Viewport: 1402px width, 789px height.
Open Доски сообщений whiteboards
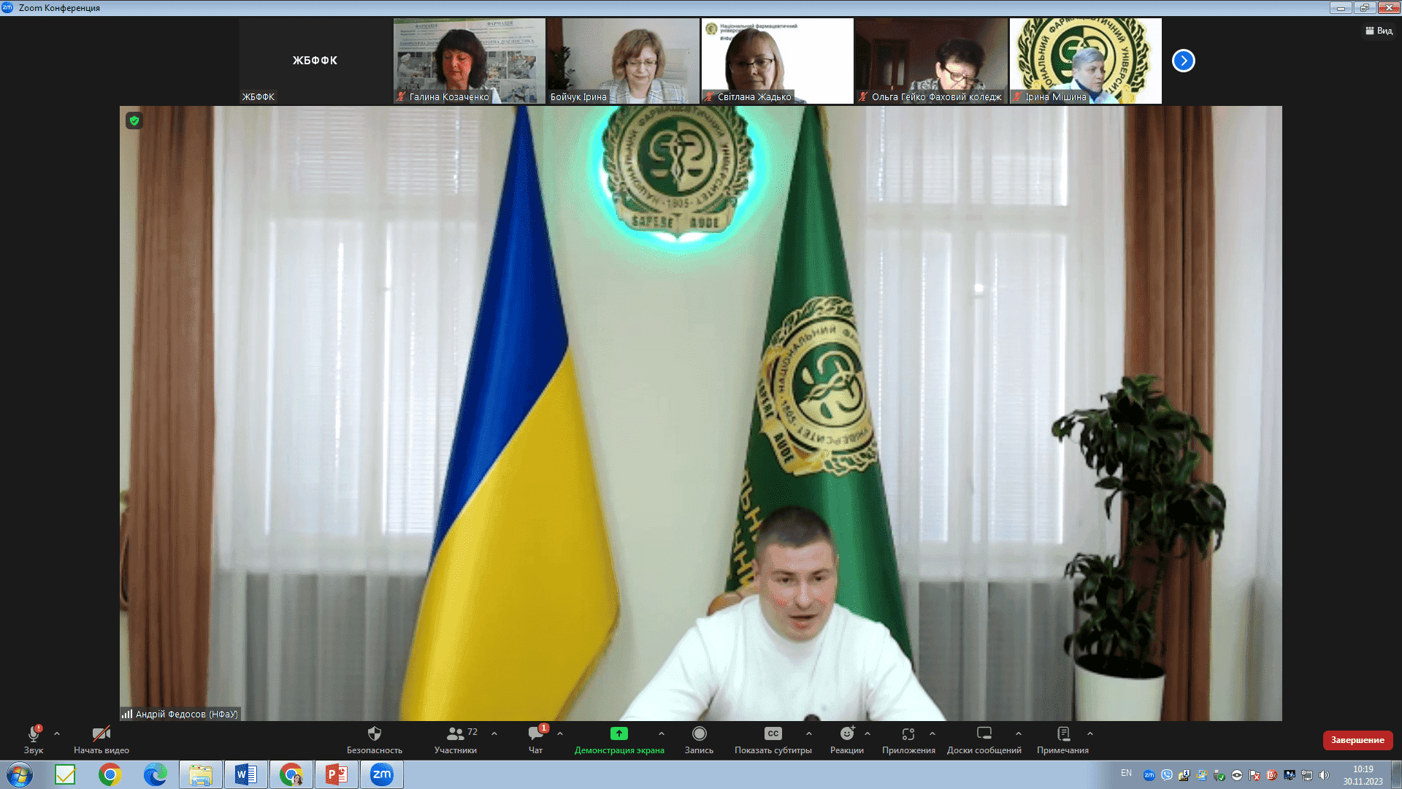click(984, 739)
